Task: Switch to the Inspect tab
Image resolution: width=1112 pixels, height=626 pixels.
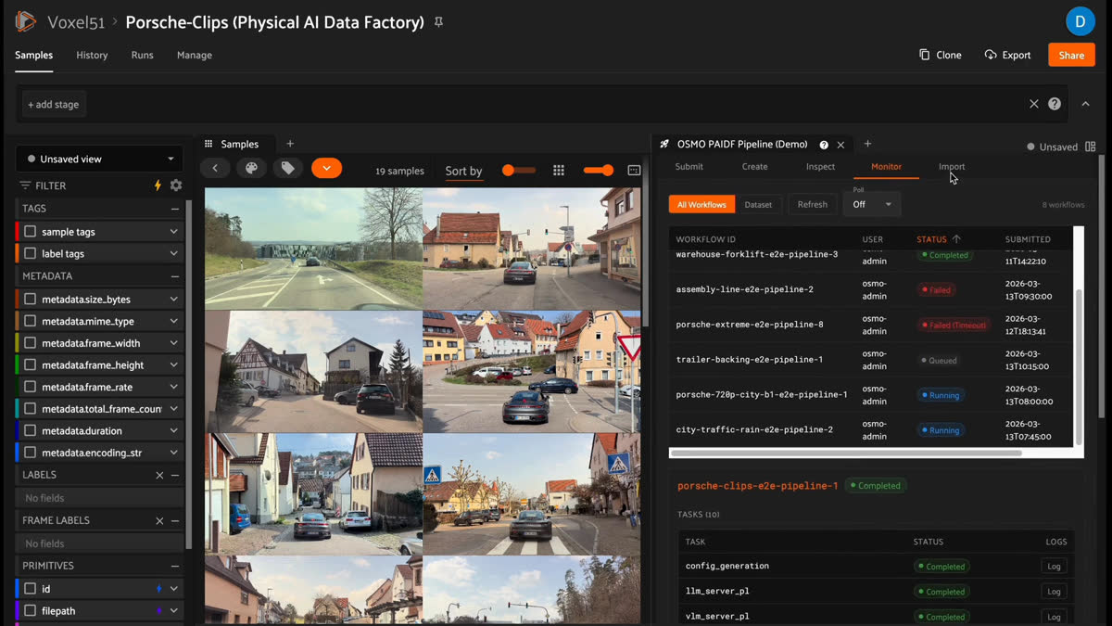Action: (820, 167)
